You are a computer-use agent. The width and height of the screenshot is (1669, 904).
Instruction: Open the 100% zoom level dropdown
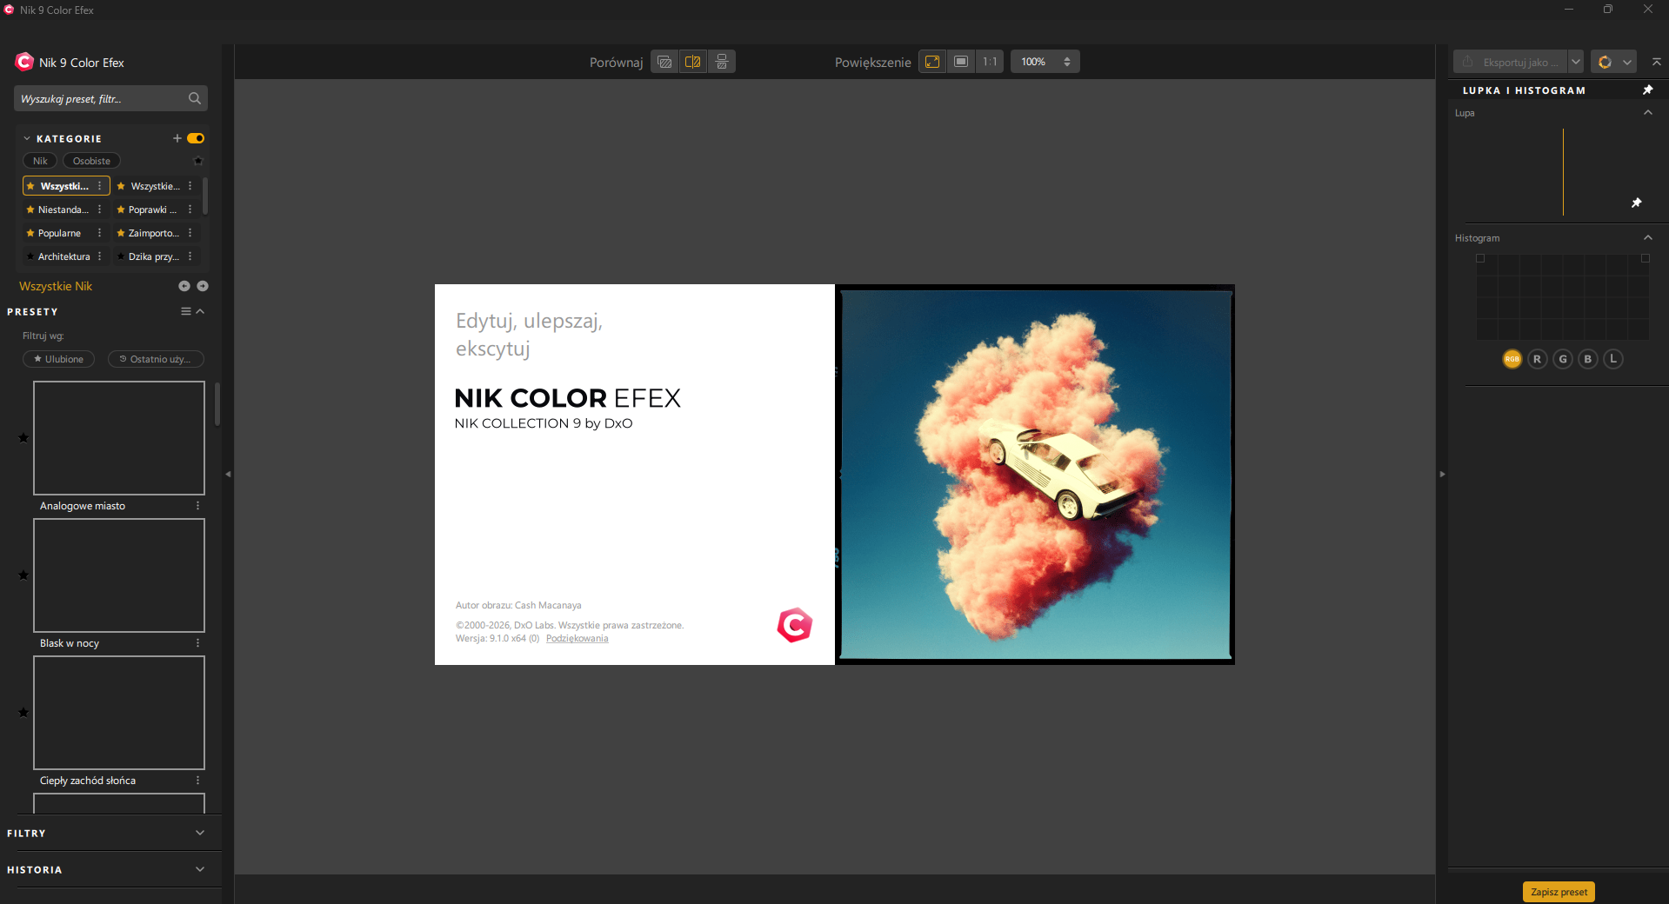(x=1045, y=62)
